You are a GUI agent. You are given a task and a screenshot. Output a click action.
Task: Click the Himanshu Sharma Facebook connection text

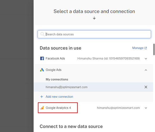[x=108, y=58]
